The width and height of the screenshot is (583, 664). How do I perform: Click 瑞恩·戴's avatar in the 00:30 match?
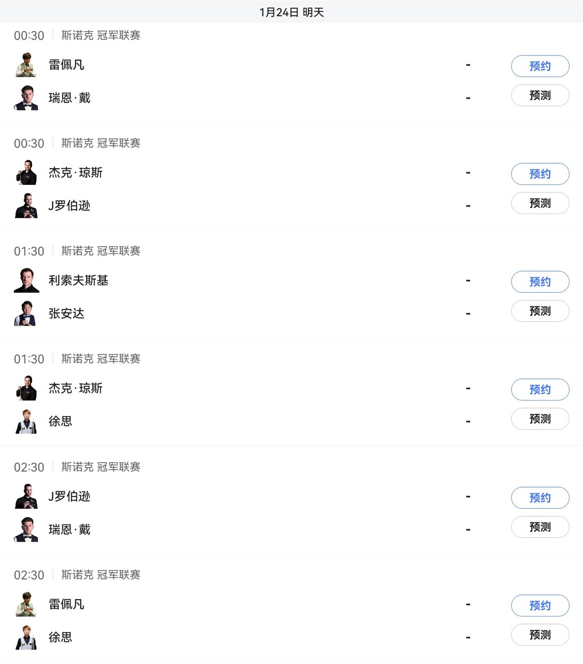click(x=26, y=98)
